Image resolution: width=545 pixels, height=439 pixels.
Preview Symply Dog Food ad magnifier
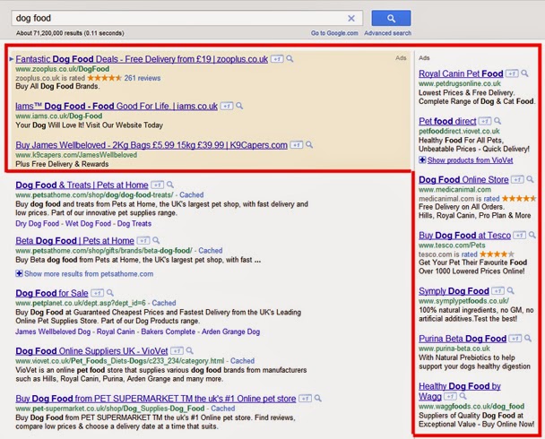pos(511,290)
